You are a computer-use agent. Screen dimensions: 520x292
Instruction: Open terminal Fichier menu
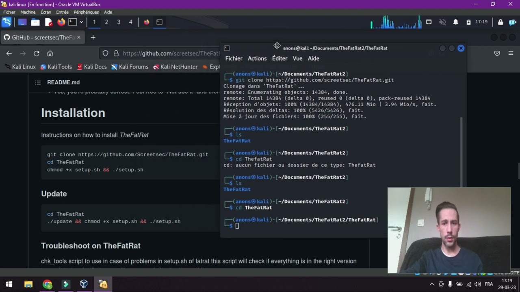pyautogui.click(x=234, y=58)
